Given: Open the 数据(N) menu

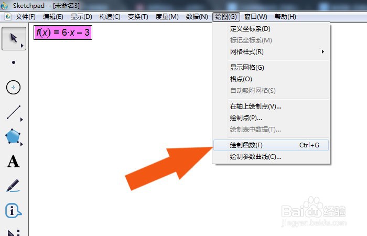Looking at the screenshot, I should [x=197, y=17].
